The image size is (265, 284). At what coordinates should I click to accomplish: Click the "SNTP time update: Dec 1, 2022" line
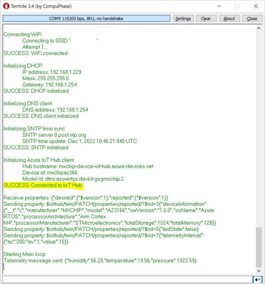click(x=80, y=141)
